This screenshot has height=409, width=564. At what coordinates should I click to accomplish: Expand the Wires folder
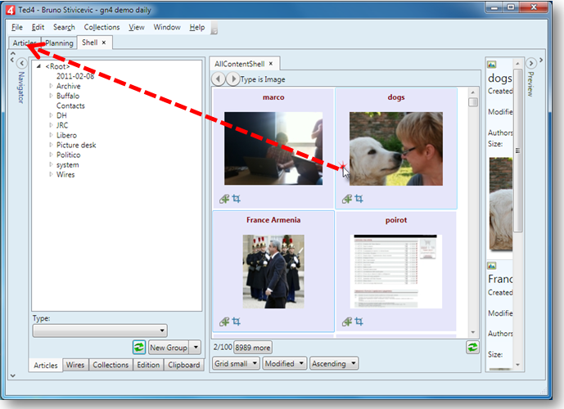point(51,174)
